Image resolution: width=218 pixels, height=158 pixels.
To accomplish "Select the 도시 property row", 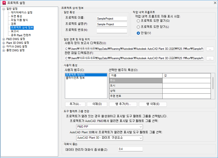I will pos(136,86).
